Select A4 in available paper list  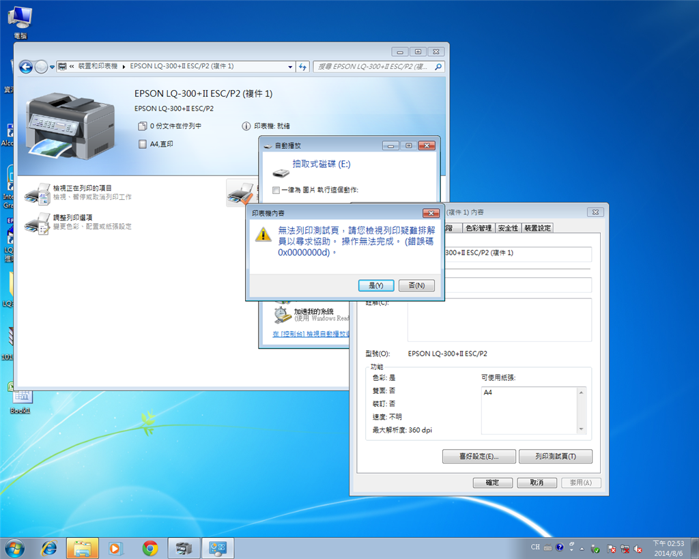[x=487, y=392]
